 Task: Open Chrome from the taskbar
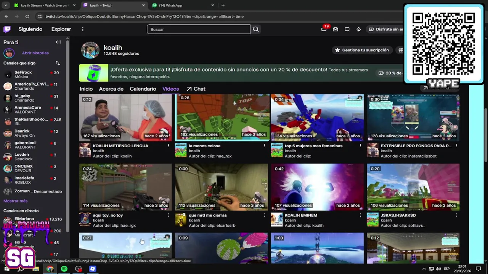coord(50,269)
